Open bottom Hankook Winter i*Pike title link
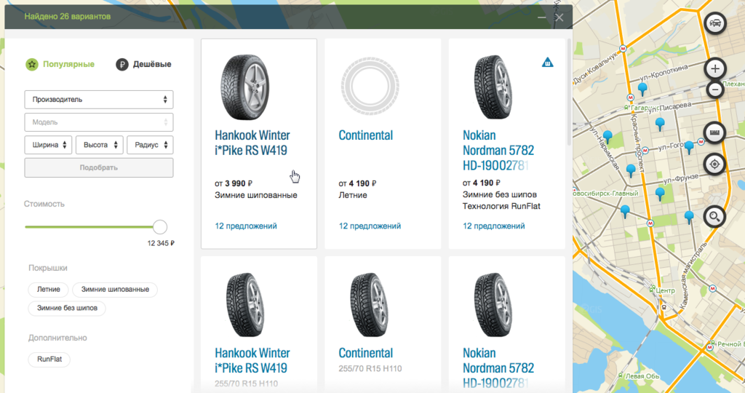This screenshot has width=745, height=393. (x=252, y=360)
